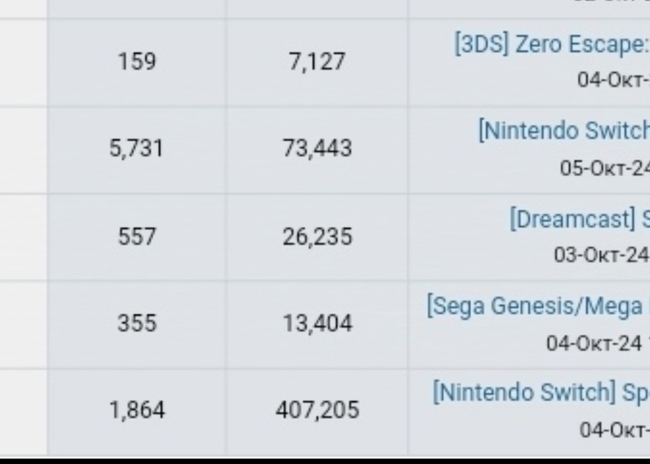
Task: Select the 407,205 posts count cell
Action: coord(317,410)
